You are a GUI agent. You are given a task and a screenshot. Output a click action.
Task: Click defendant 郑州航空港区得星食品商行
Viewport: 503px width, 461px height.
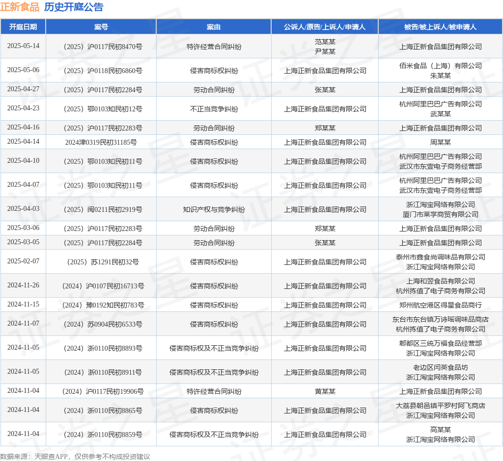click(441, 306)
